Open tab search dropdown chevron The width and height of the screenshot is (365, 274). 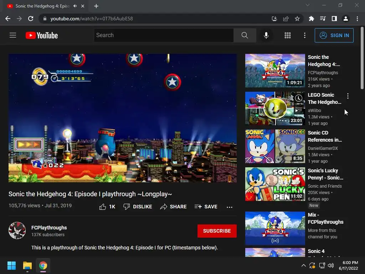click(x=308, y=5)
